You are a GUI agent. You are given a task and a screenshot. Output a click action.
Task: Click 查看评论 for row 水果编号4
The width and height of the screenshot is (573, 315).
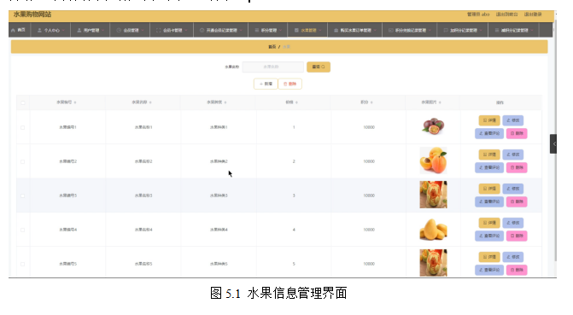point(489,236)
